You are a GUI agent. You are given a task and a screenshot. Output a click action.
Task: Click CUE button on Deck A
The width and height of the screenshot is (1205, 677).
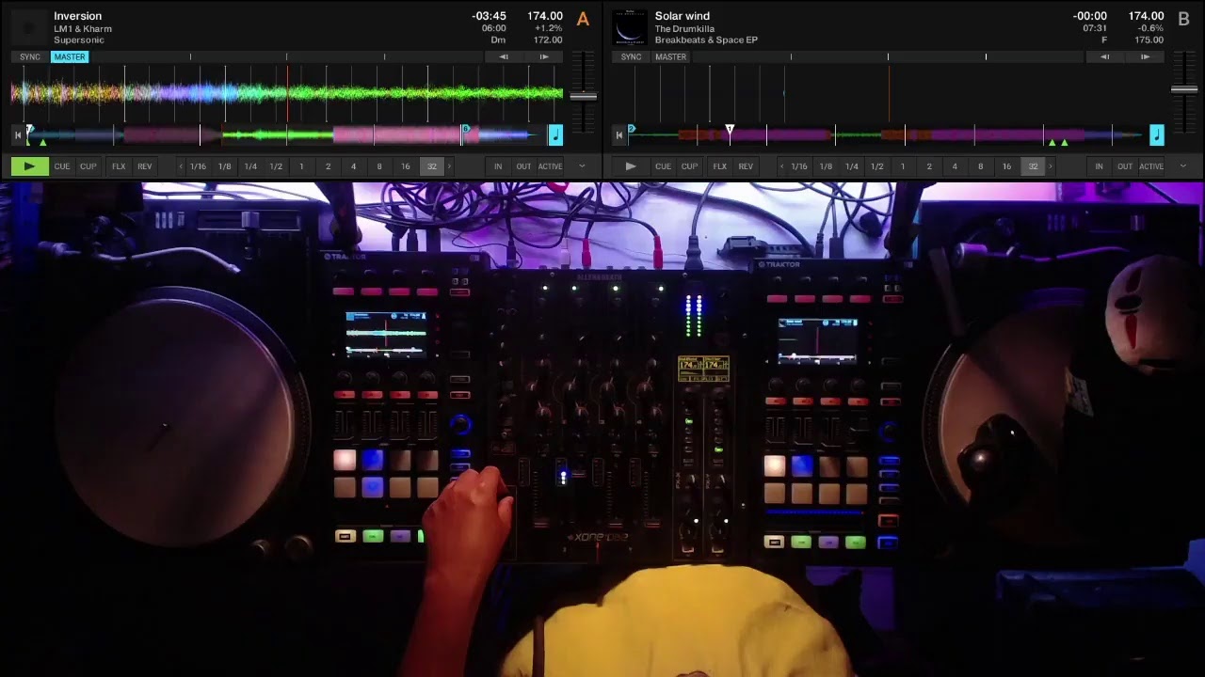pos(62,166)
